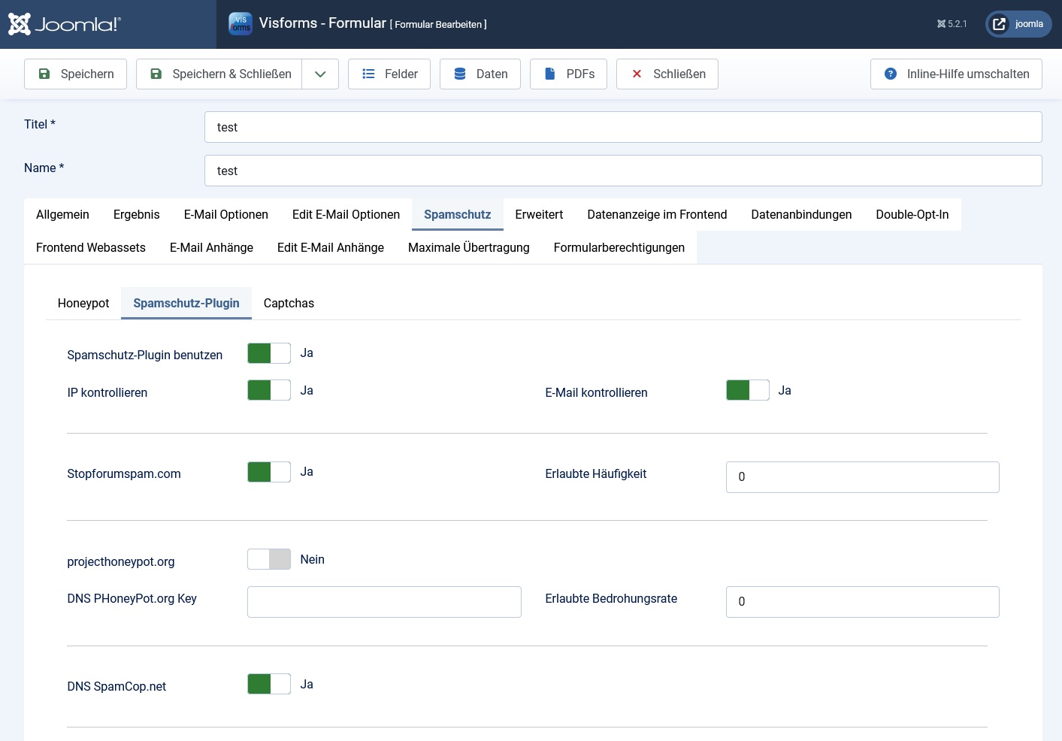The height and width of the screenshot is (741, 1062).
Task: Toggle the IP kontrollieren switch
Action: coord(269,390)
